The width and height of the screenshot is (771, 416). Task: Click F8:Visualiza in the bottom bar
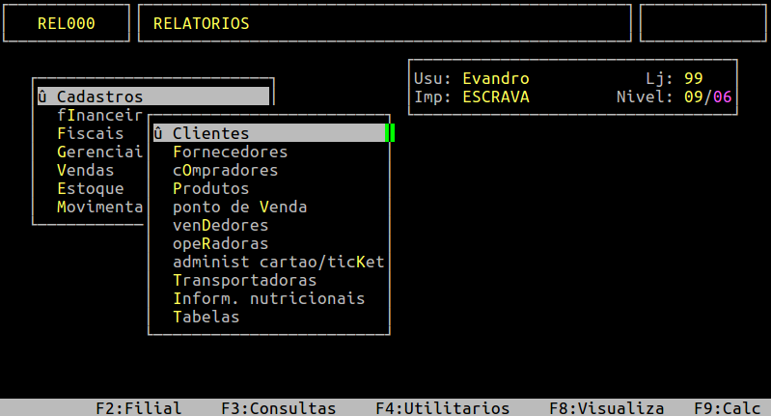click(606, 408)
